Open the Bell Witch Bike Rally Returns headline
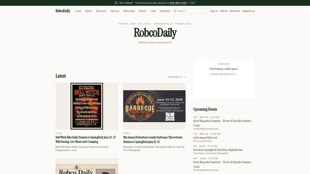 click(x=86, y=140)
